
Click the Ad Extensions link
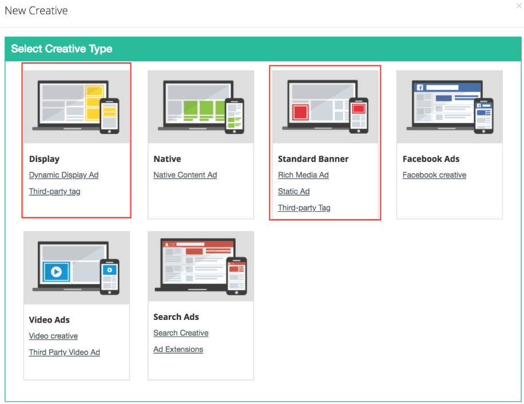[178, 350]
